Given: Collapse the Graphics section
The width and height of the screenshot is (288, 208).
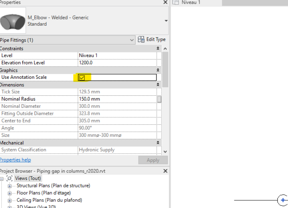Looking at the screenshot, I should pos(158,70).
